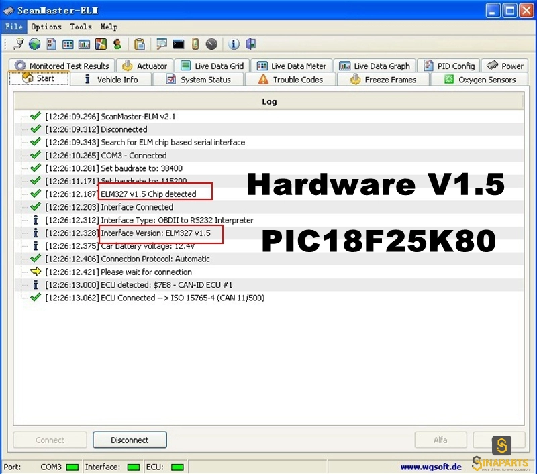Select 'Search for ELM chip based serial interface' entry
This screenshot has height=474, width=537.
coord(269,142)
